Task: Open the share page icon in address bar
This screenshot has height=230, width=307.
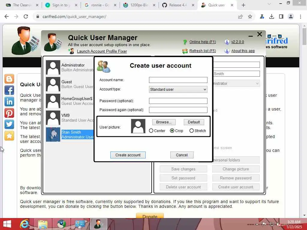Action: click(240, 17)
